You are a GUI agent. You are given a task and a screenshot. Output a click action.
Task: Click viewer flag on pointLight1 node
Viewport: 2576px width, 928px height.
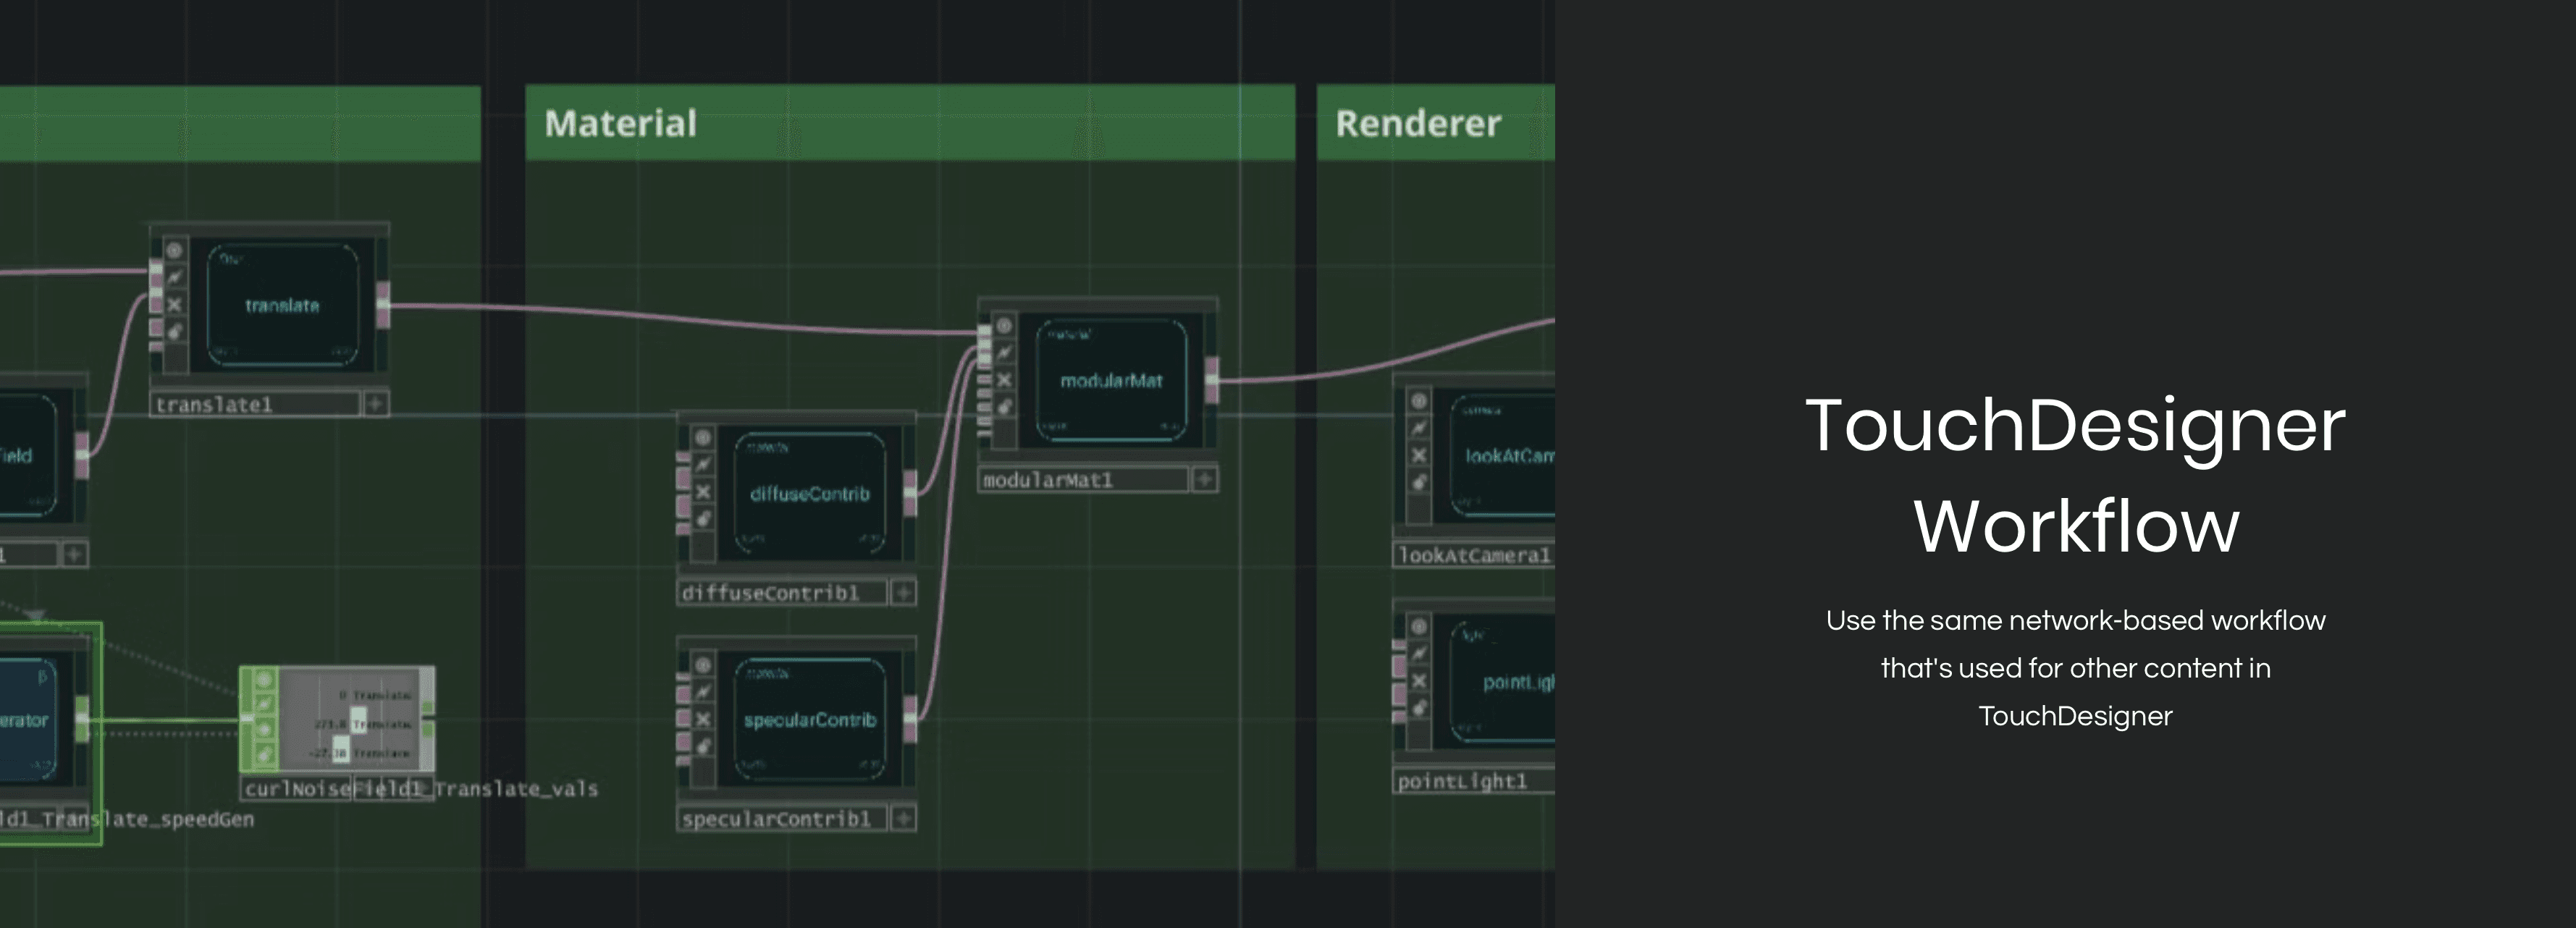click(x=1419, y=627)
